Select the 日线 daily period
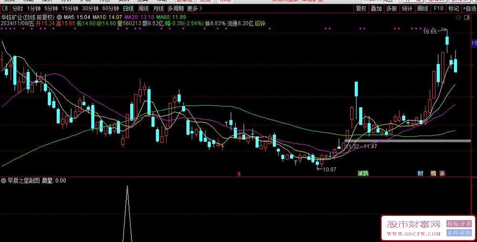This screenshot has width=477, height=242. click(128, 9)
